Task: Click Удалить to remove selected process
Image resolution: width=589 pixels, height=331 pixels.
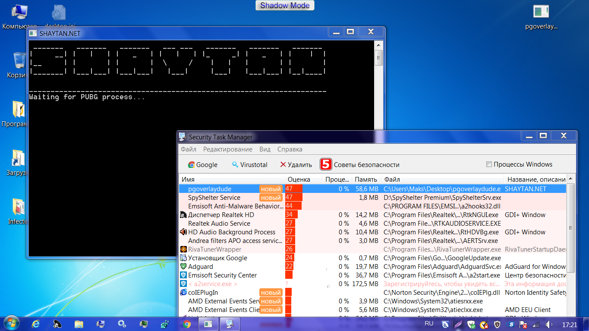Action: coord(296,164)
